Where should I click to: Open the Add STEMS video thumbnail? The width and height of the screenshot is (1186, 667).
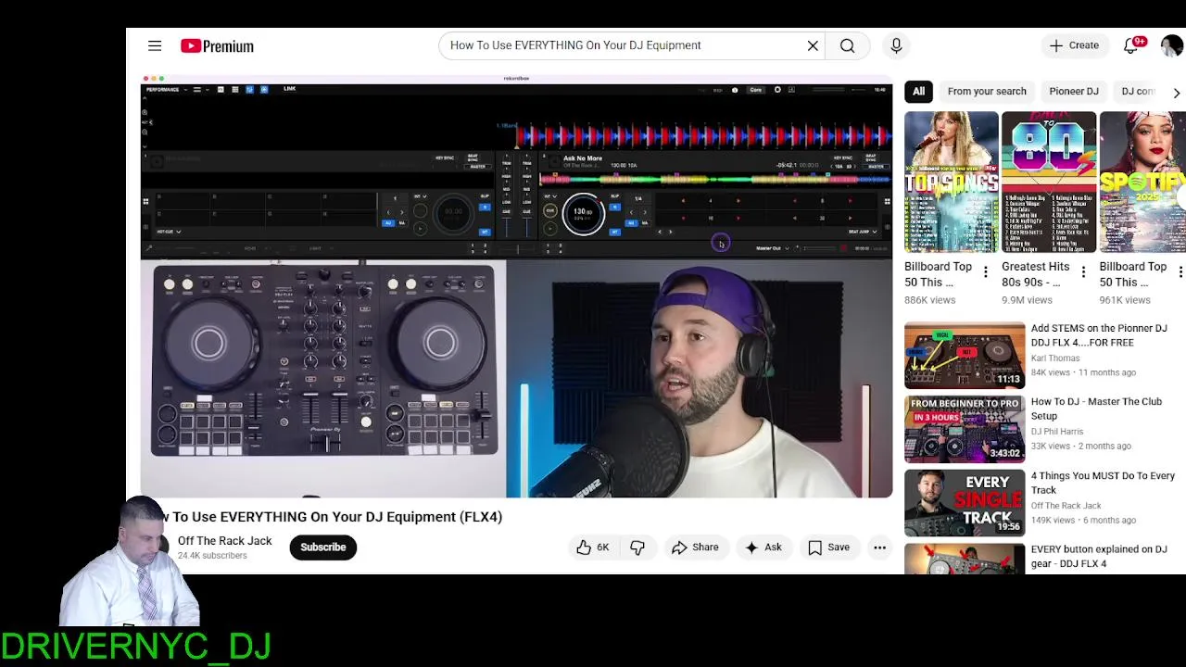[965, 355]
